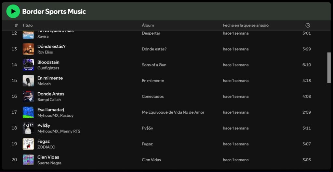The image size is (333, 172).
Task: Select the Pv$$y song title
Action: click(x=44, y=125)
